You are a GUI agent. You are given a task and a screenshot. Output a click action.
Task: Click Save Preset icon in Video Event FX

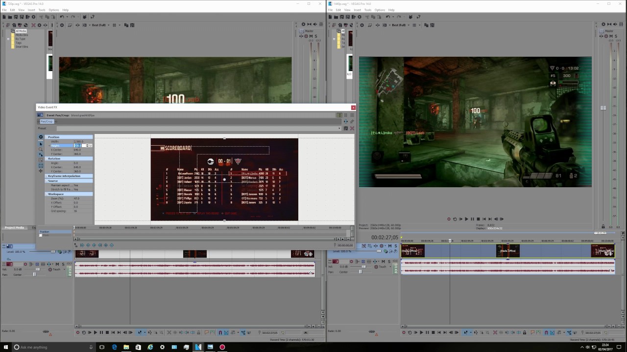(x=345, y=128)
